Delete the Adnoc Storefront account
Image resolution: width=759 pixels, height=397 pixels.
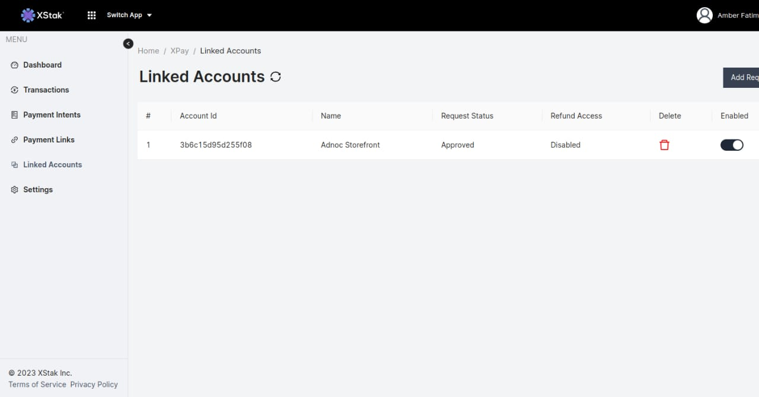click(x=664, y=145)
